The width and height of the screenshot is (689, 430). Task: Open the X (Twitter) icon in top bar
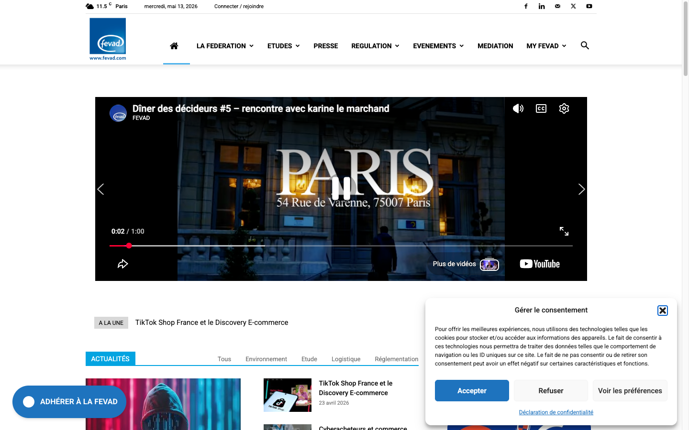click(x=573, y=6)
